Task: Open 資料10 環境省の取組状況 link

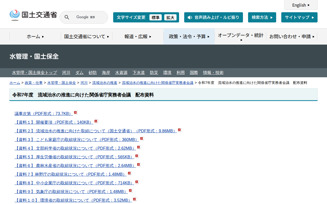Action: 73,200
